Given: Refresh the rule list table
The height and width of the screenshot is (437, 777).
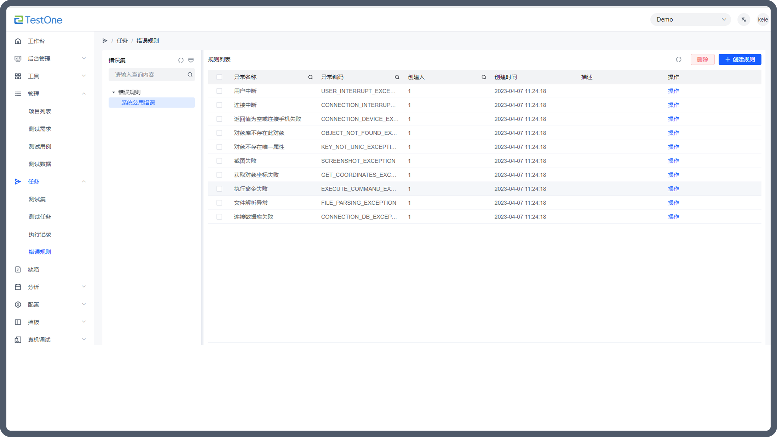Looking at the screenshot, I should (x=678, y=59).
